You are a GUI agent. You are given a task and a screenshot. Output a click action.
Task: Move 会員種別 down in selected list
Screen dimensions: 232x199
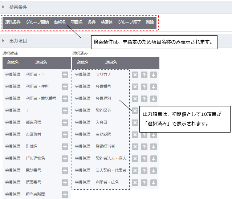(153, 98)
